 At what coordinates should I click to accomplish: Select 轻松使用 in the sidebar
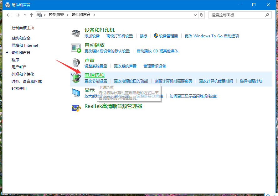19,88
